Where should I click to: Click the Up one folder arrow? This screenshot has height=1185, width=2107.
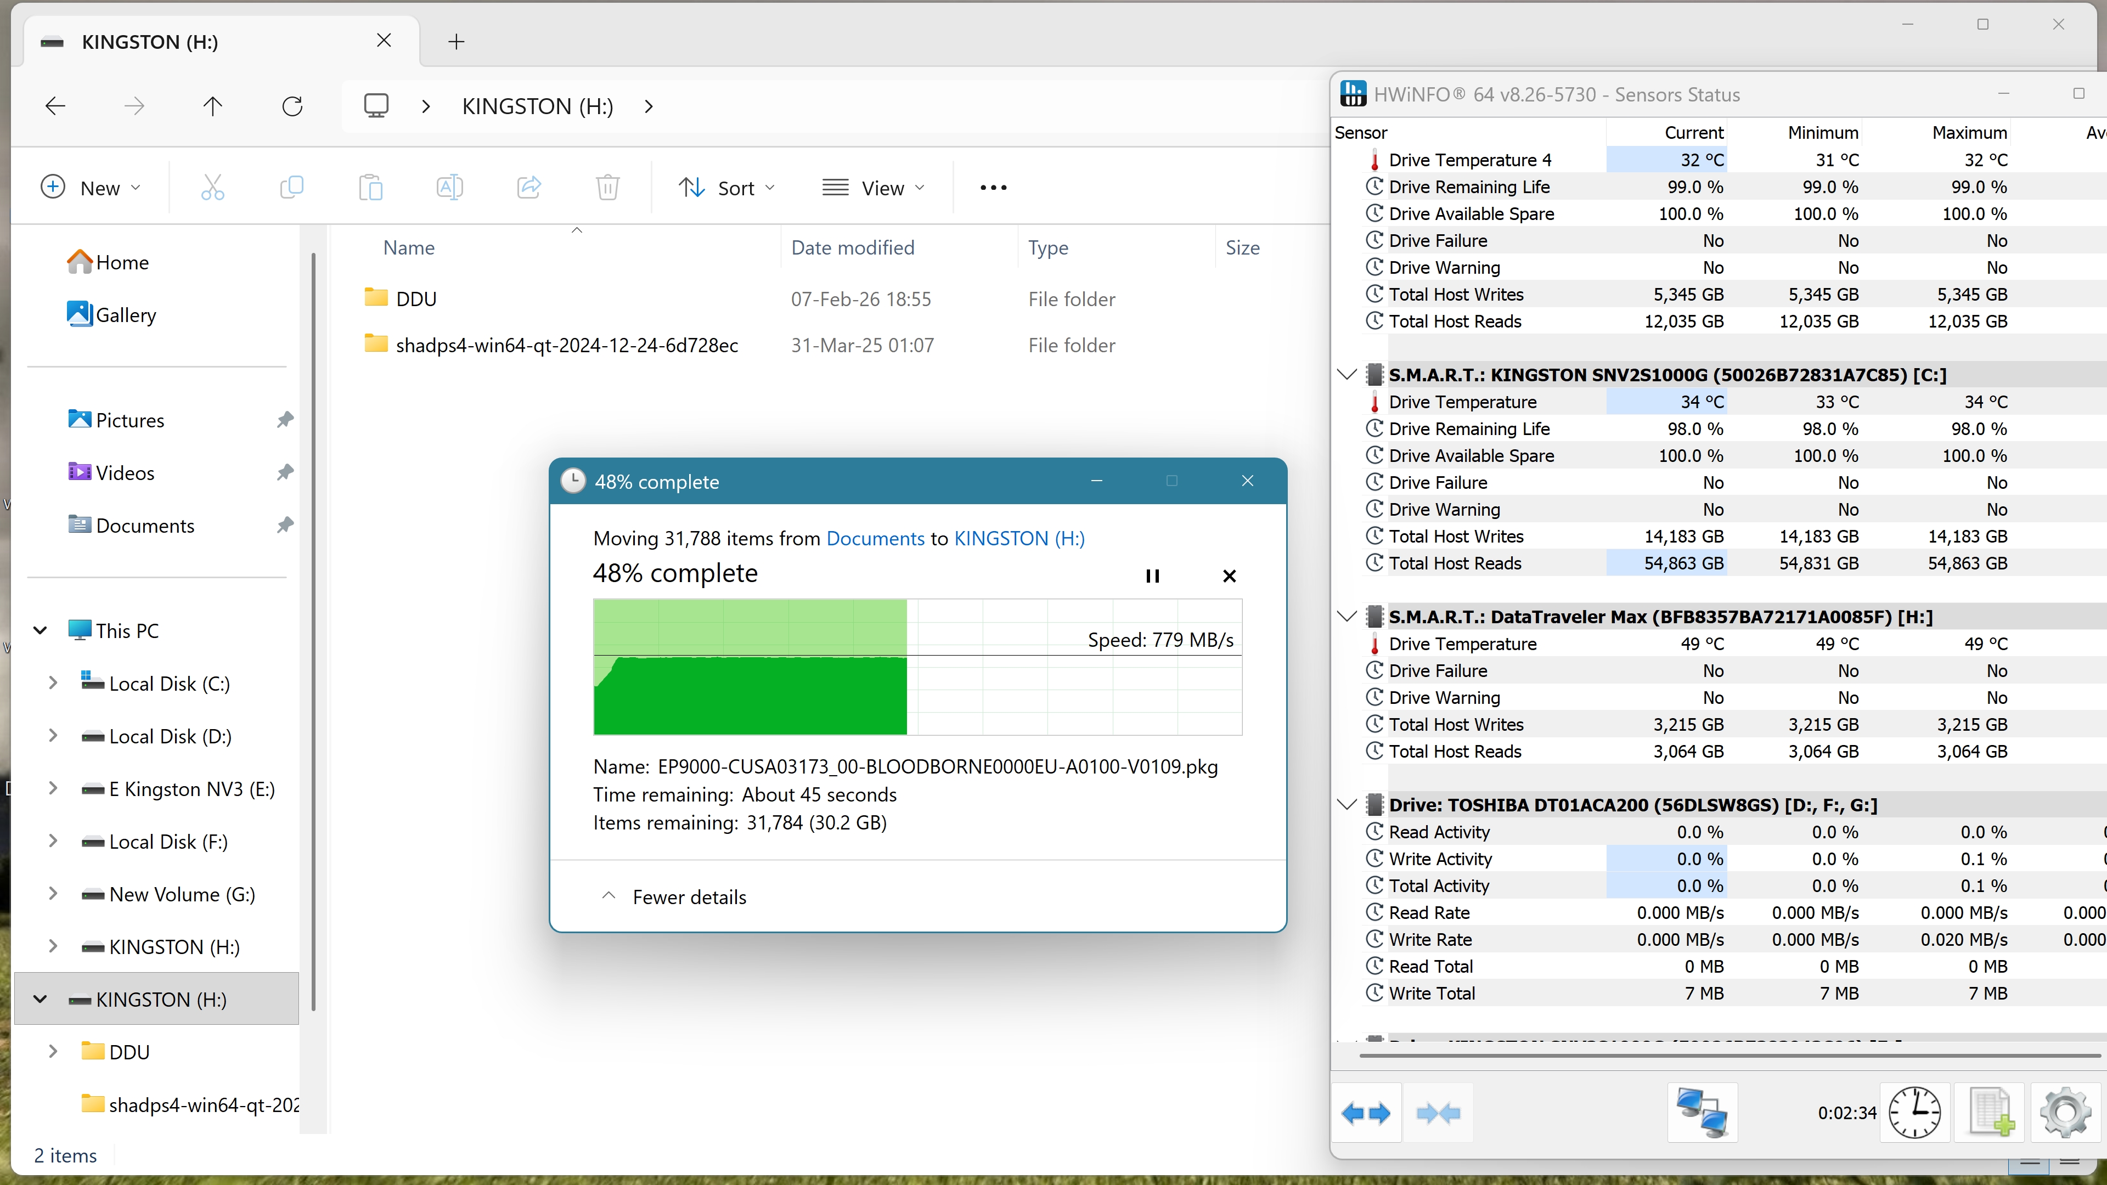click(213, 106)
